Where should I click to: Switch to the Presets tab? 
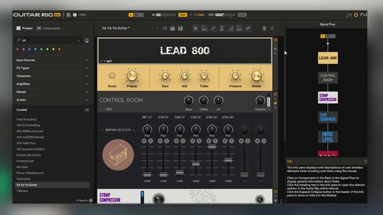25,28
